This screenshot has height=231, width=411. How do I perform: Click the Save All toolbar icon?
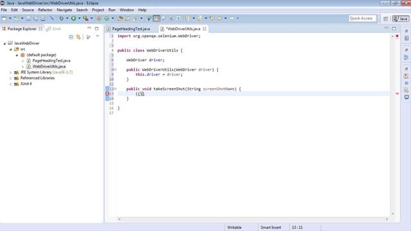(35, 19)
